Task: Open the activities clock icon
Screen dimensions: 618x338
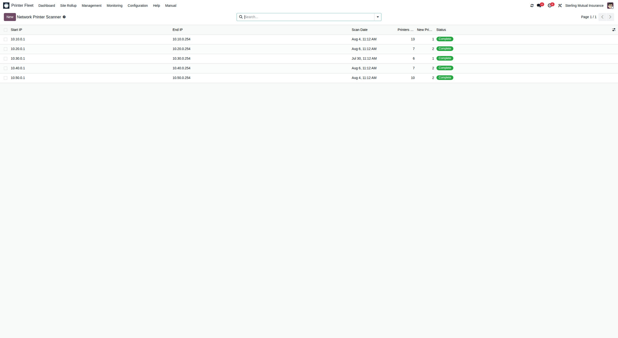Action: (x=550, y=6)
